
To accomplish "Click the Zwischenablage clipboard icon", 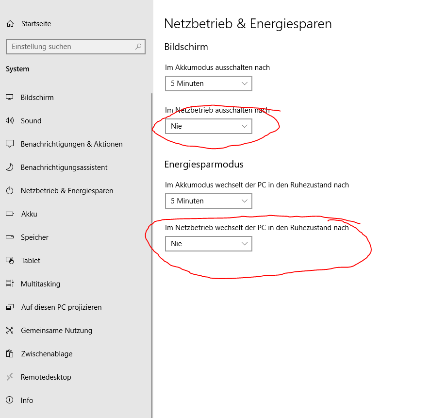I will 10,353.
